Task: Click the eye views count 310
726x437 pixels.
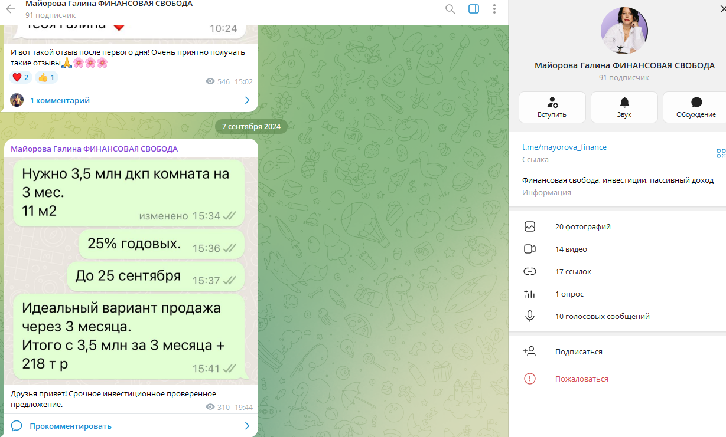Action: [217, 407]
